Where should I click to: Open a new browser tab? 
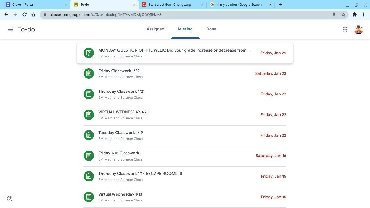281,5
